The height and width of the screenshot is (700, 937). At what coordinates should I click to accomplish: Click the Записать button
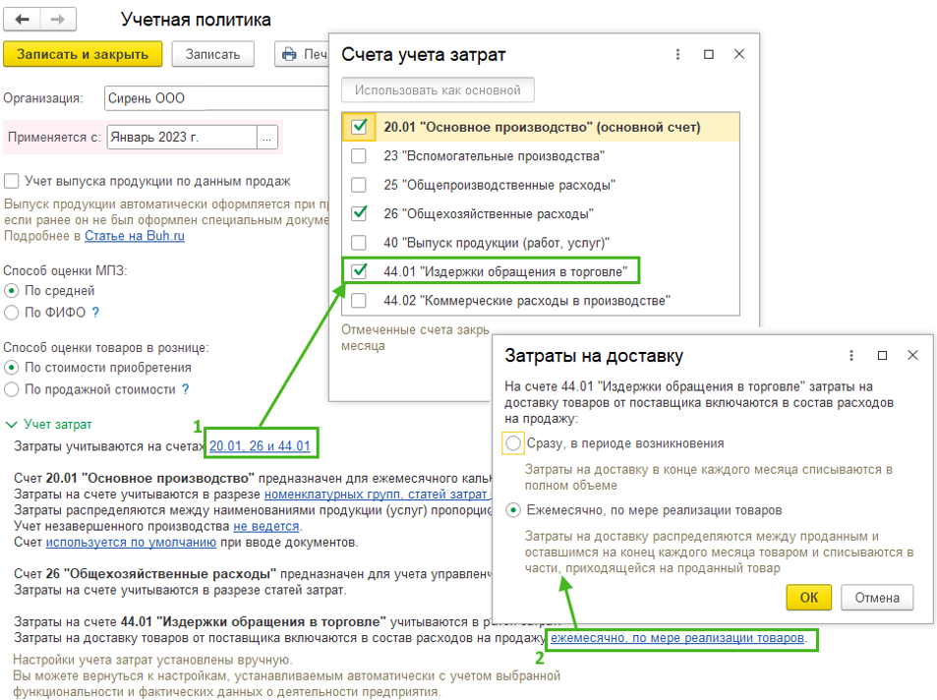(212, 54)
